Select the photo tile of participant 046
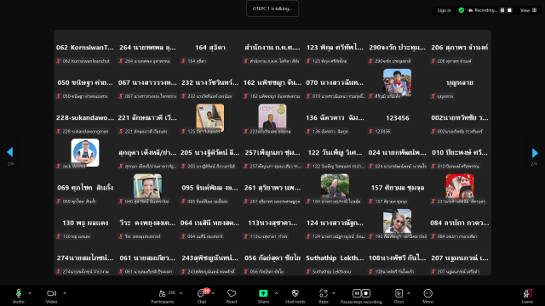 coord(147,187)
